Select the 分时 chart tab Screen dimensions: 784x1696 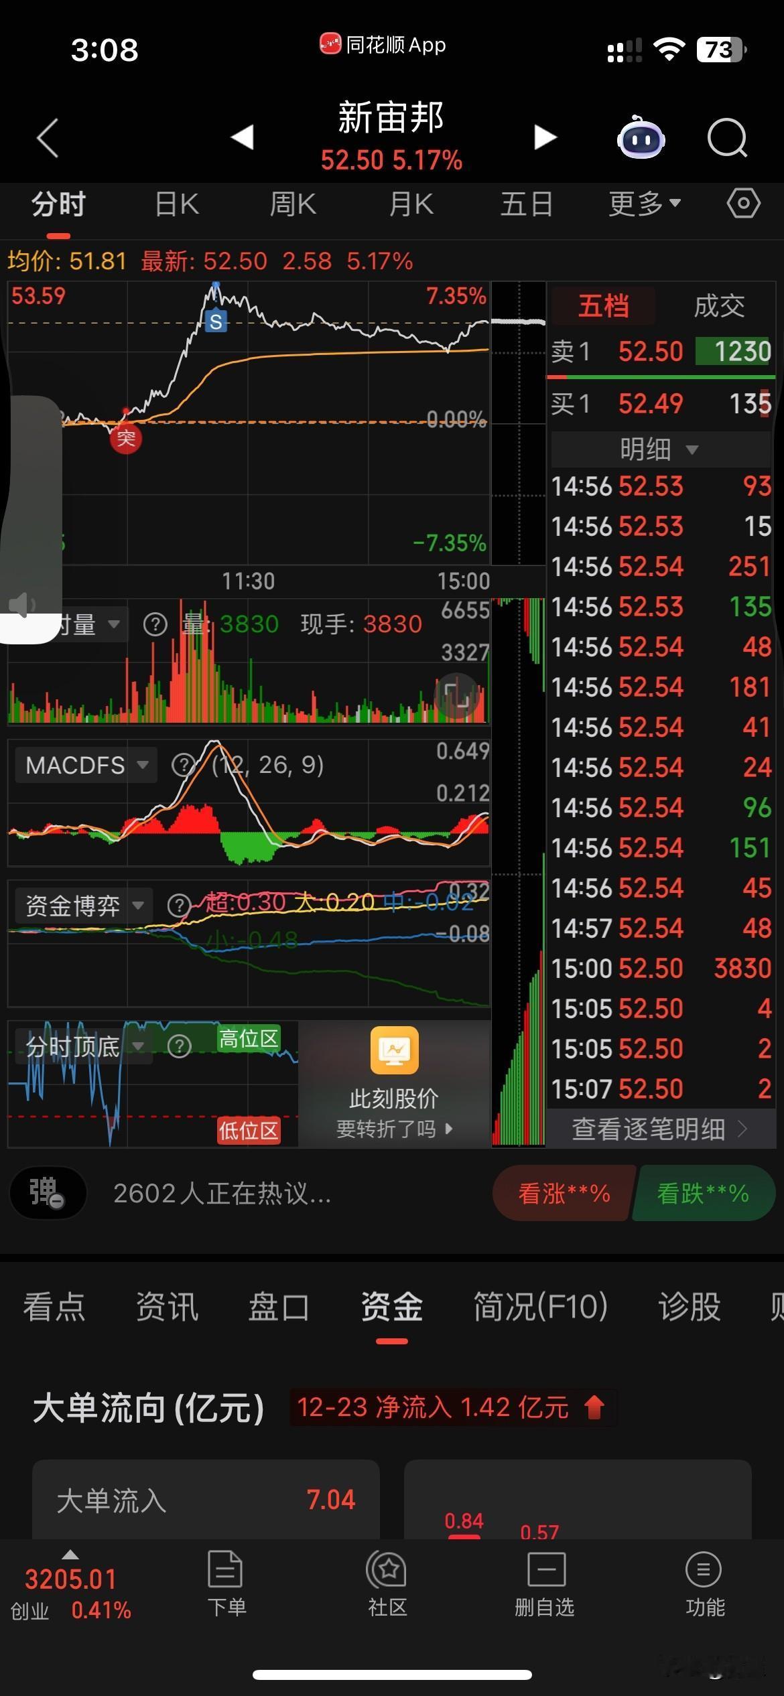coord(58,204)
